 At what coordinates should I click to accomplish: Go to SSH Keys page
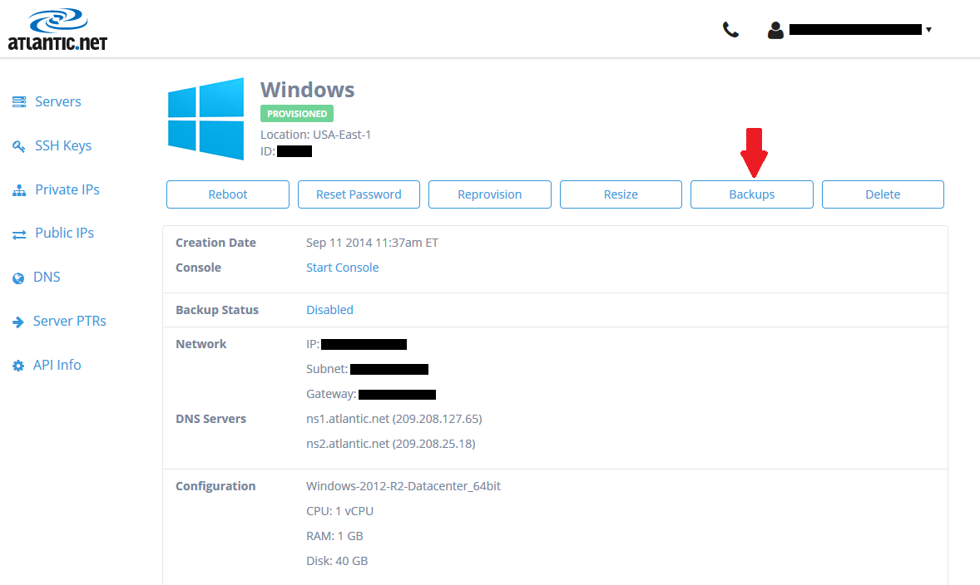tap(63, 145)
